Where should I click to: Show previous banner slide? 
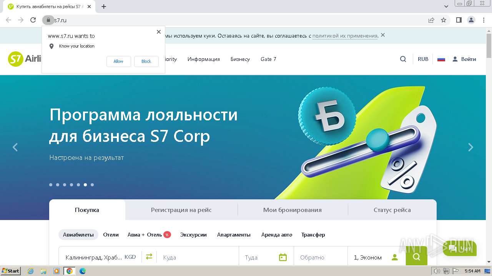tap(15, 147)
